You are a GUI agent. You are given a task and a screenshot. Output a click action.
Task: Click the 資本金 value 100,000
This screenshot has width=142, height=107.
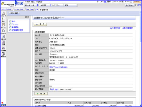(x=52, y=48)
